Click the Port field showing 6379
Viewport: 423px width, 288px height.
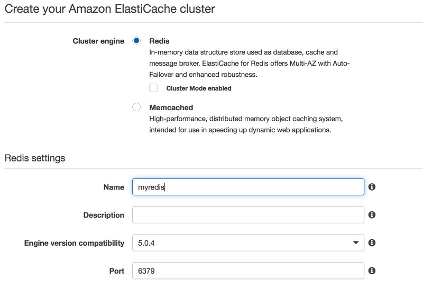(248, 271)
